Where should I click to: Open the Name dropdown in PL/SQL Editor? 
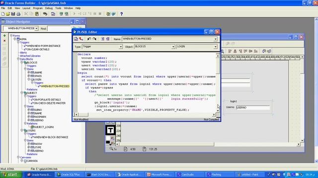point(215,39)
